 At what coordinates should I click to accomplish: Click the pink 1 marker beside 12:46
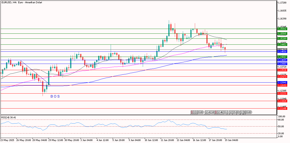216,112
